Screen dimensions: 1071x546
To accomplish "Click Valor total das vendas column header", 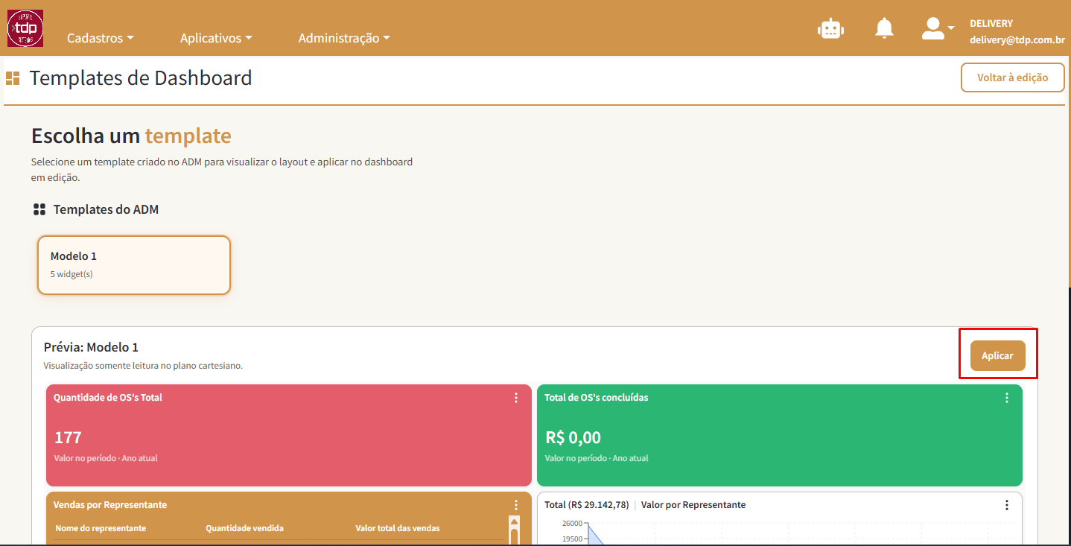I will click(x=398, y=528).
